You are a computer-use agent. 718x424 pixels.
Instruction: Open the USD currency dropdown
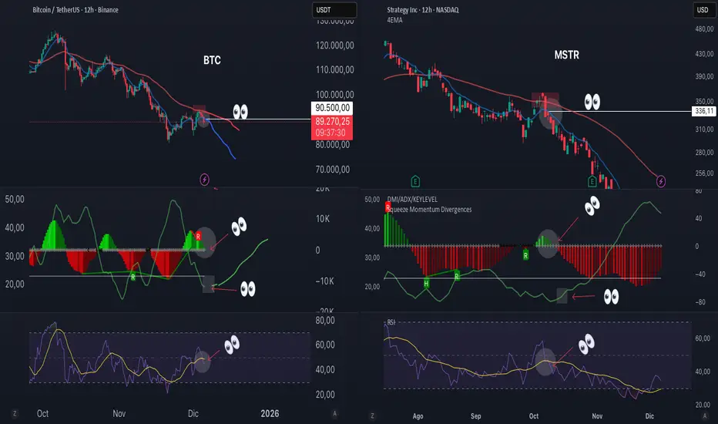tap(703, 9)
